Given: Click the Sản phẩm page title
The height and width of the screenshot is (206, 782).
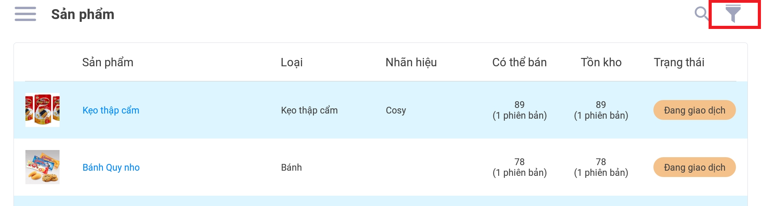Looking at the screenshot, I should point(83,14).
